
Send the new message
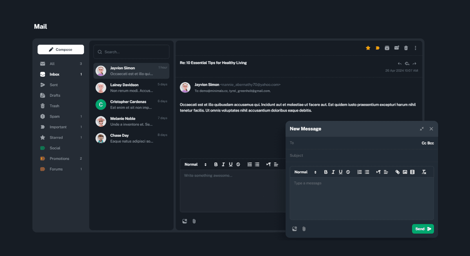click(423, 229)
